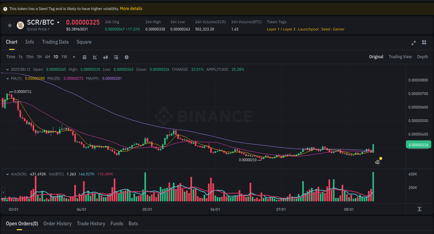Collapse the MA indicator row chevron

point(7,78)
